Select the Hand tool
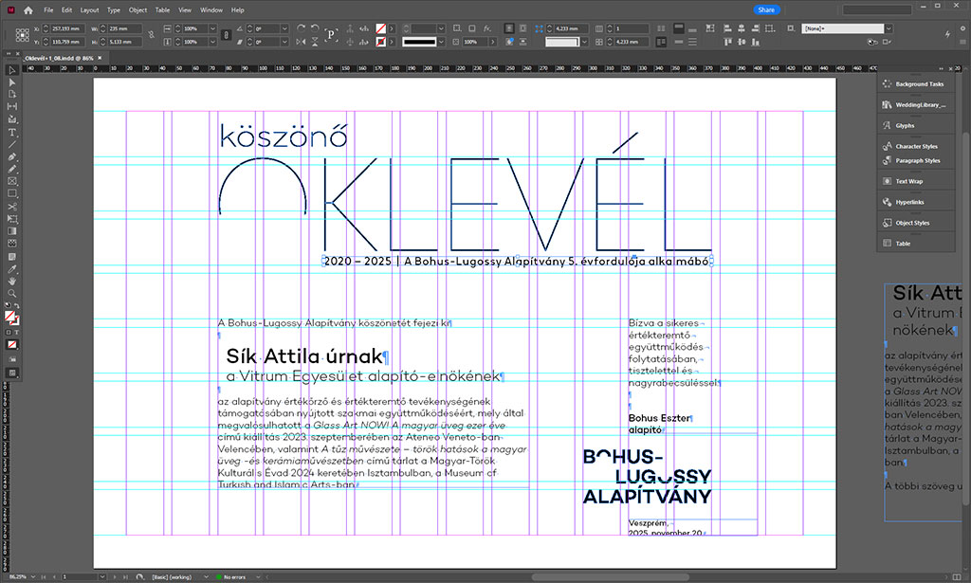The width and height of the screenshot is (971, 583). coord(11,282)
